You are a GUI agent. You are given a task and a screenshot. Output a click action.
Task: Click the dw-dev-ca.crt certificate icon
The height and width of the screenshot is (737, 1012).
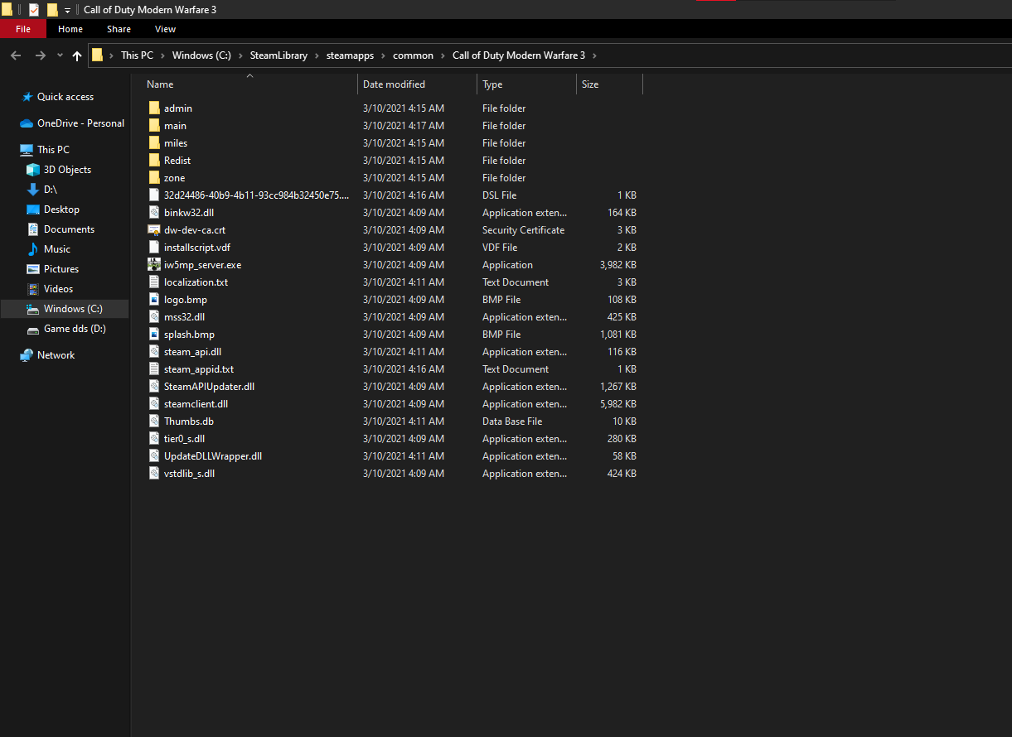[x=154, y=230]
